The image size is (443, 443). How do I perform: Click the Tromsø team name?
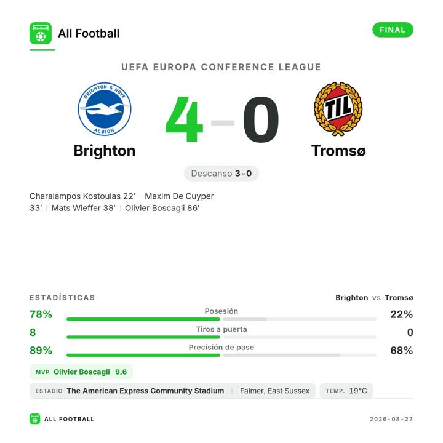[x=338, y=151]
